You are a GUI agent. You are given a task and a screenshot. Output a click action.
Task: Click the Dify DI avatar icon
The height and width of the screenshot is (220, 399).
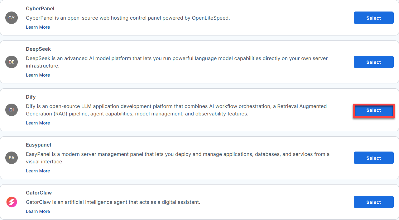coord(12,110)
